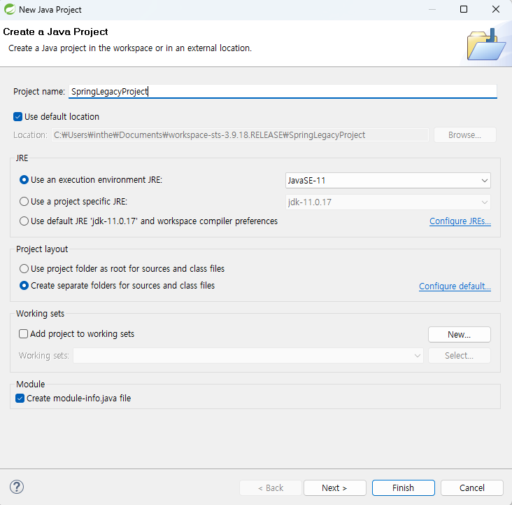Click the Java project folder wizard icon
The width and height of the screenshot is (512, 505).
pos(486,45)
